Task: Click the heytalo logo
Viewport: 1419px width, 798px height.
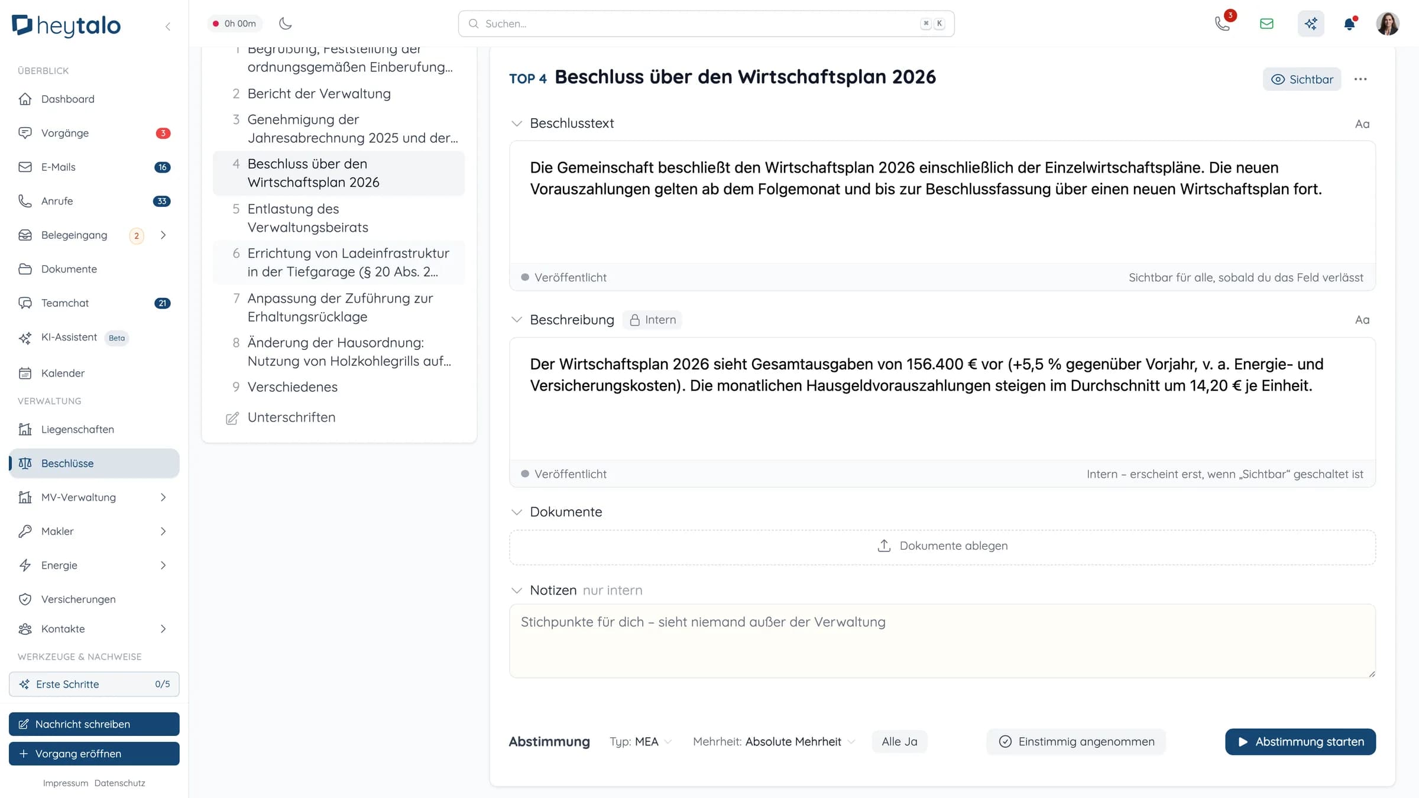Action: coord(66,25)
